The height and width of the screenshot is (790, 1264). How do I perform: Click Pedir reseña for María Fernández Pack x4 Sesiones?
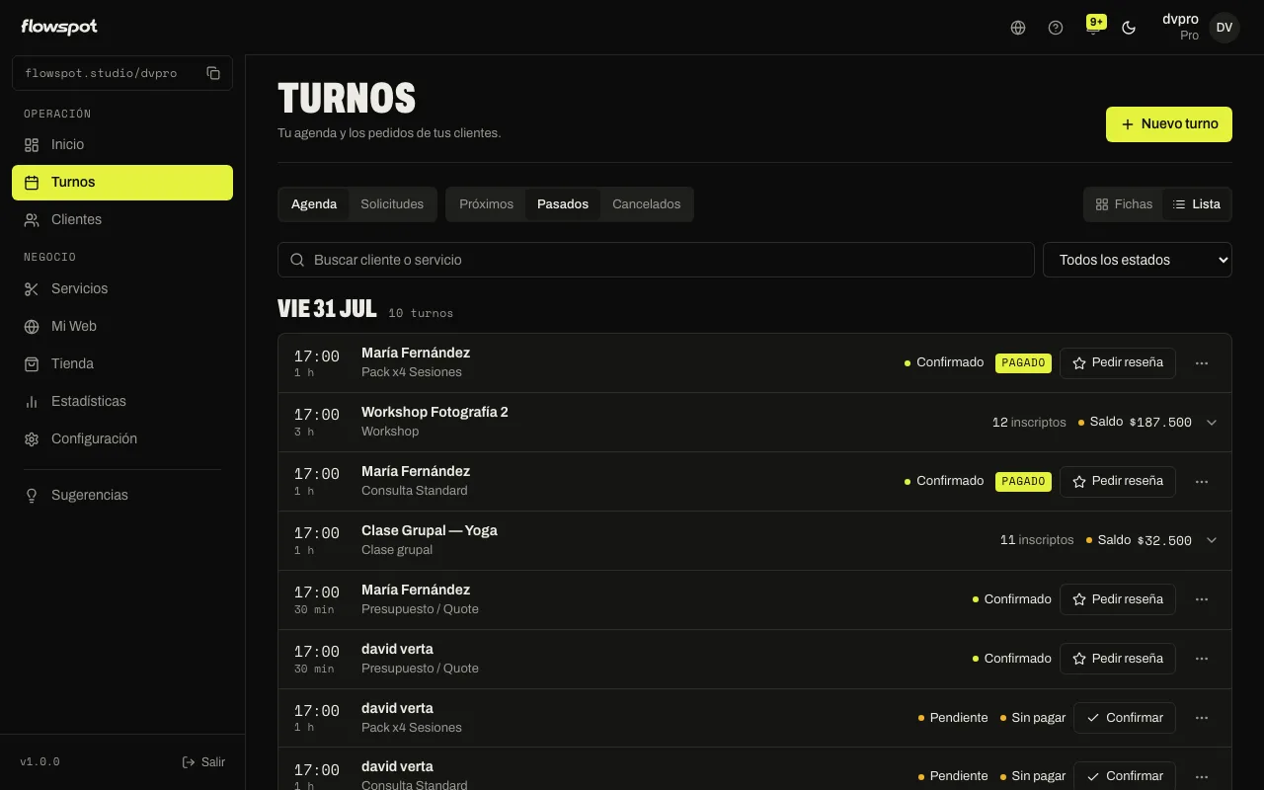coord(1118,363)
